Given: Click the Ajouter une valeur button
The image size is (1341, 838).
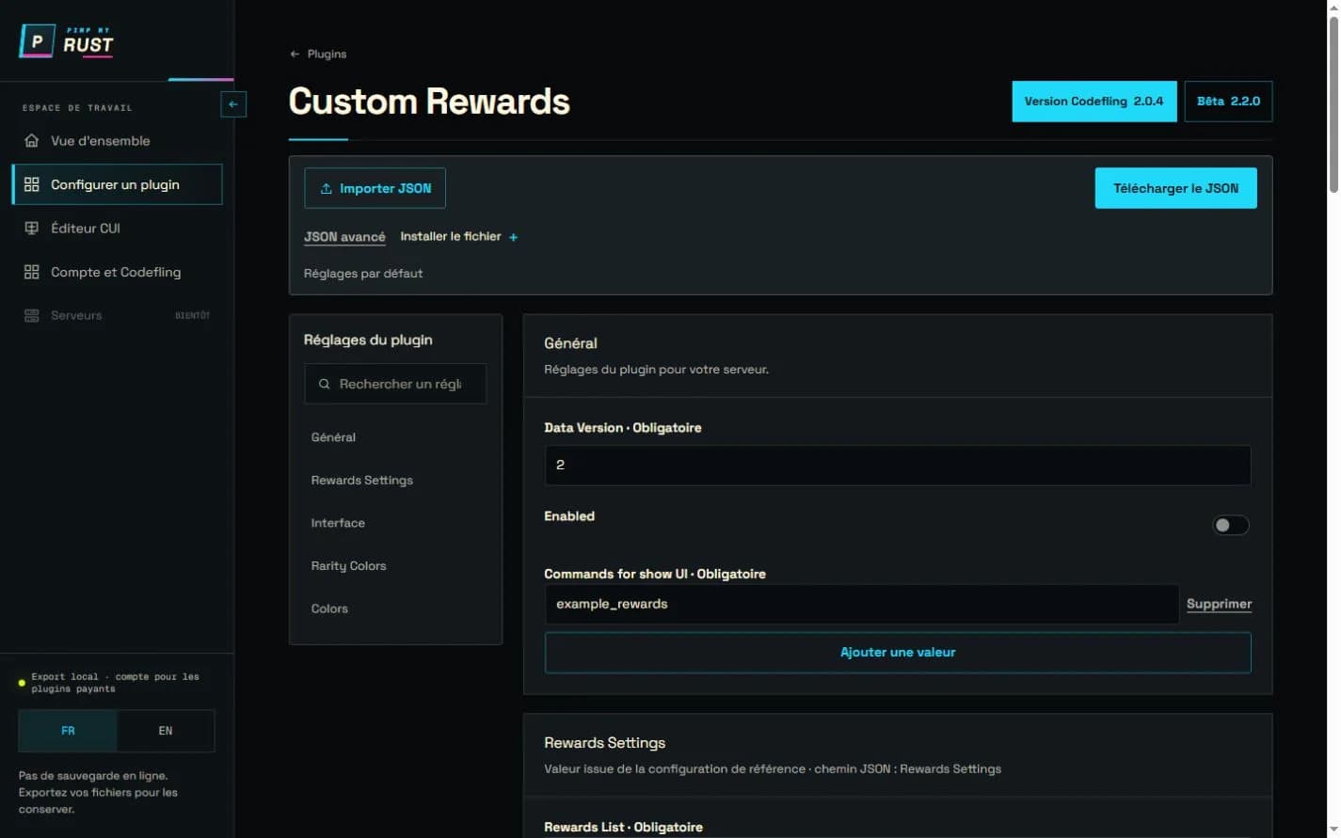Looking at the screenshot, I should click(898, 653).
